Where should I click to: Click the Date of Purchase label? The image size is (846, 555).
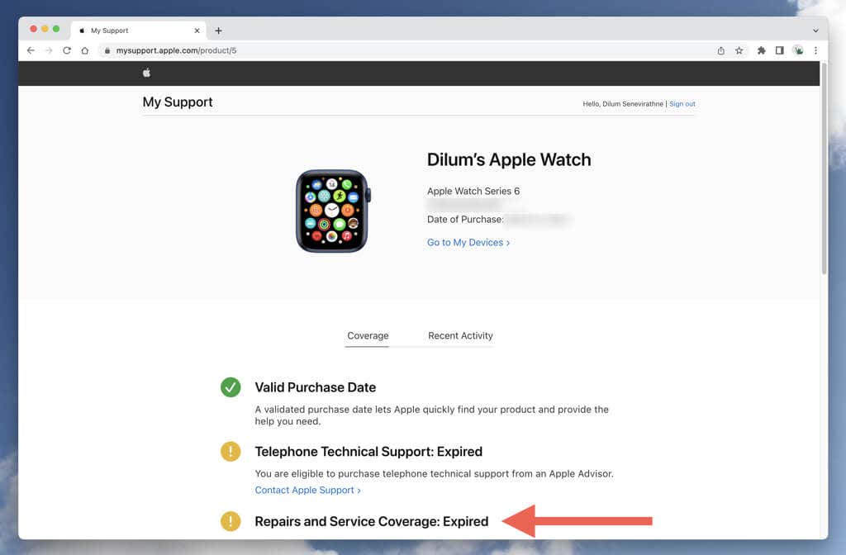pos(464,220)
